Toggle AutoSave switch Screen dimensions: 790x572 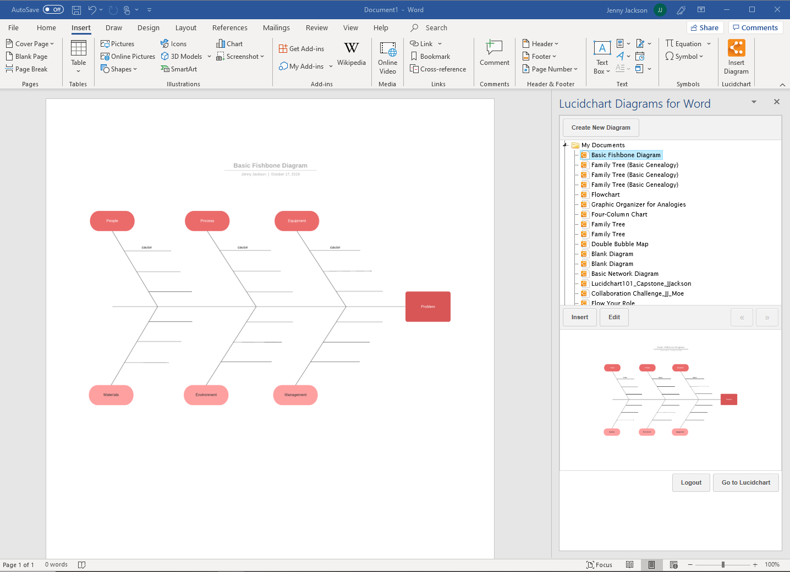pos(53,10)
